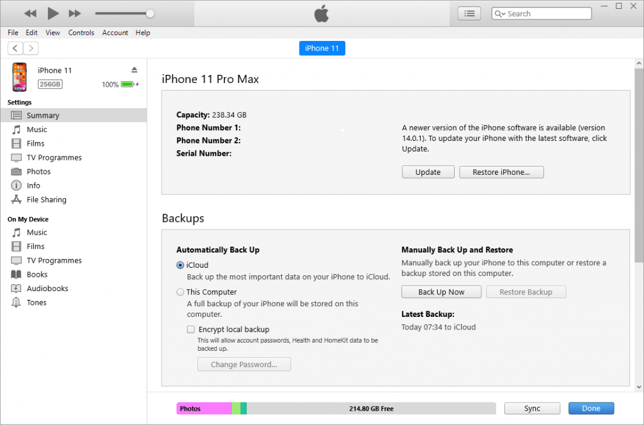
Task: Open the list view icon button
Action: click(469, 14)
